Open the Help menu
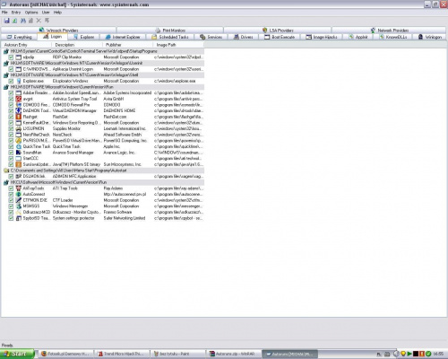Viewport: 448px width, 359px height. (57, 13)
